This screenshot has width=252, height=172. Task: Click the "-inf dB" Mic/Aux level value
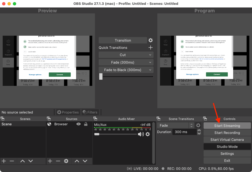(145, 125)
